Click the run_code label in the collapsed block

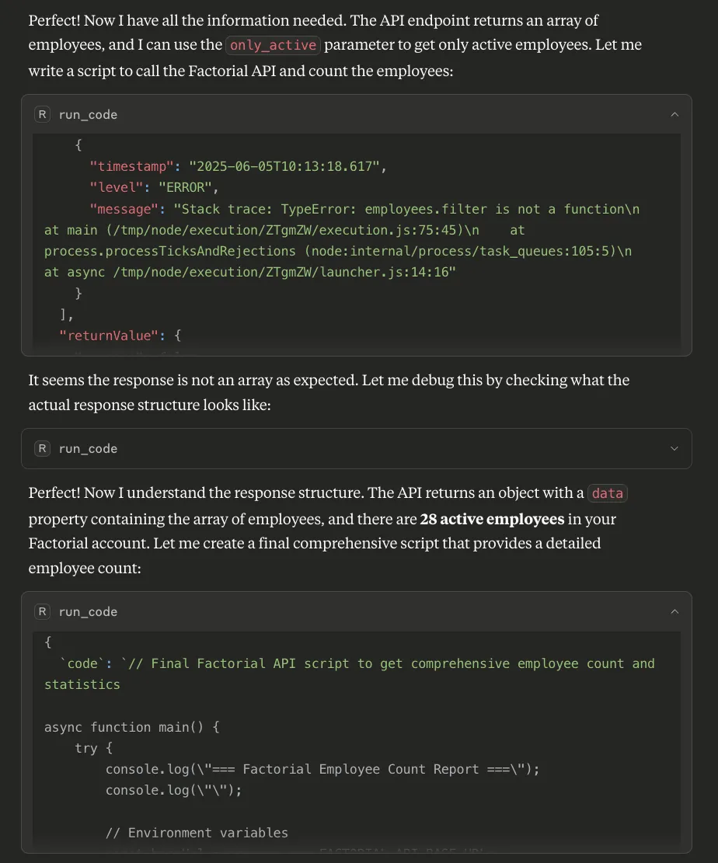tap(88, 449)
